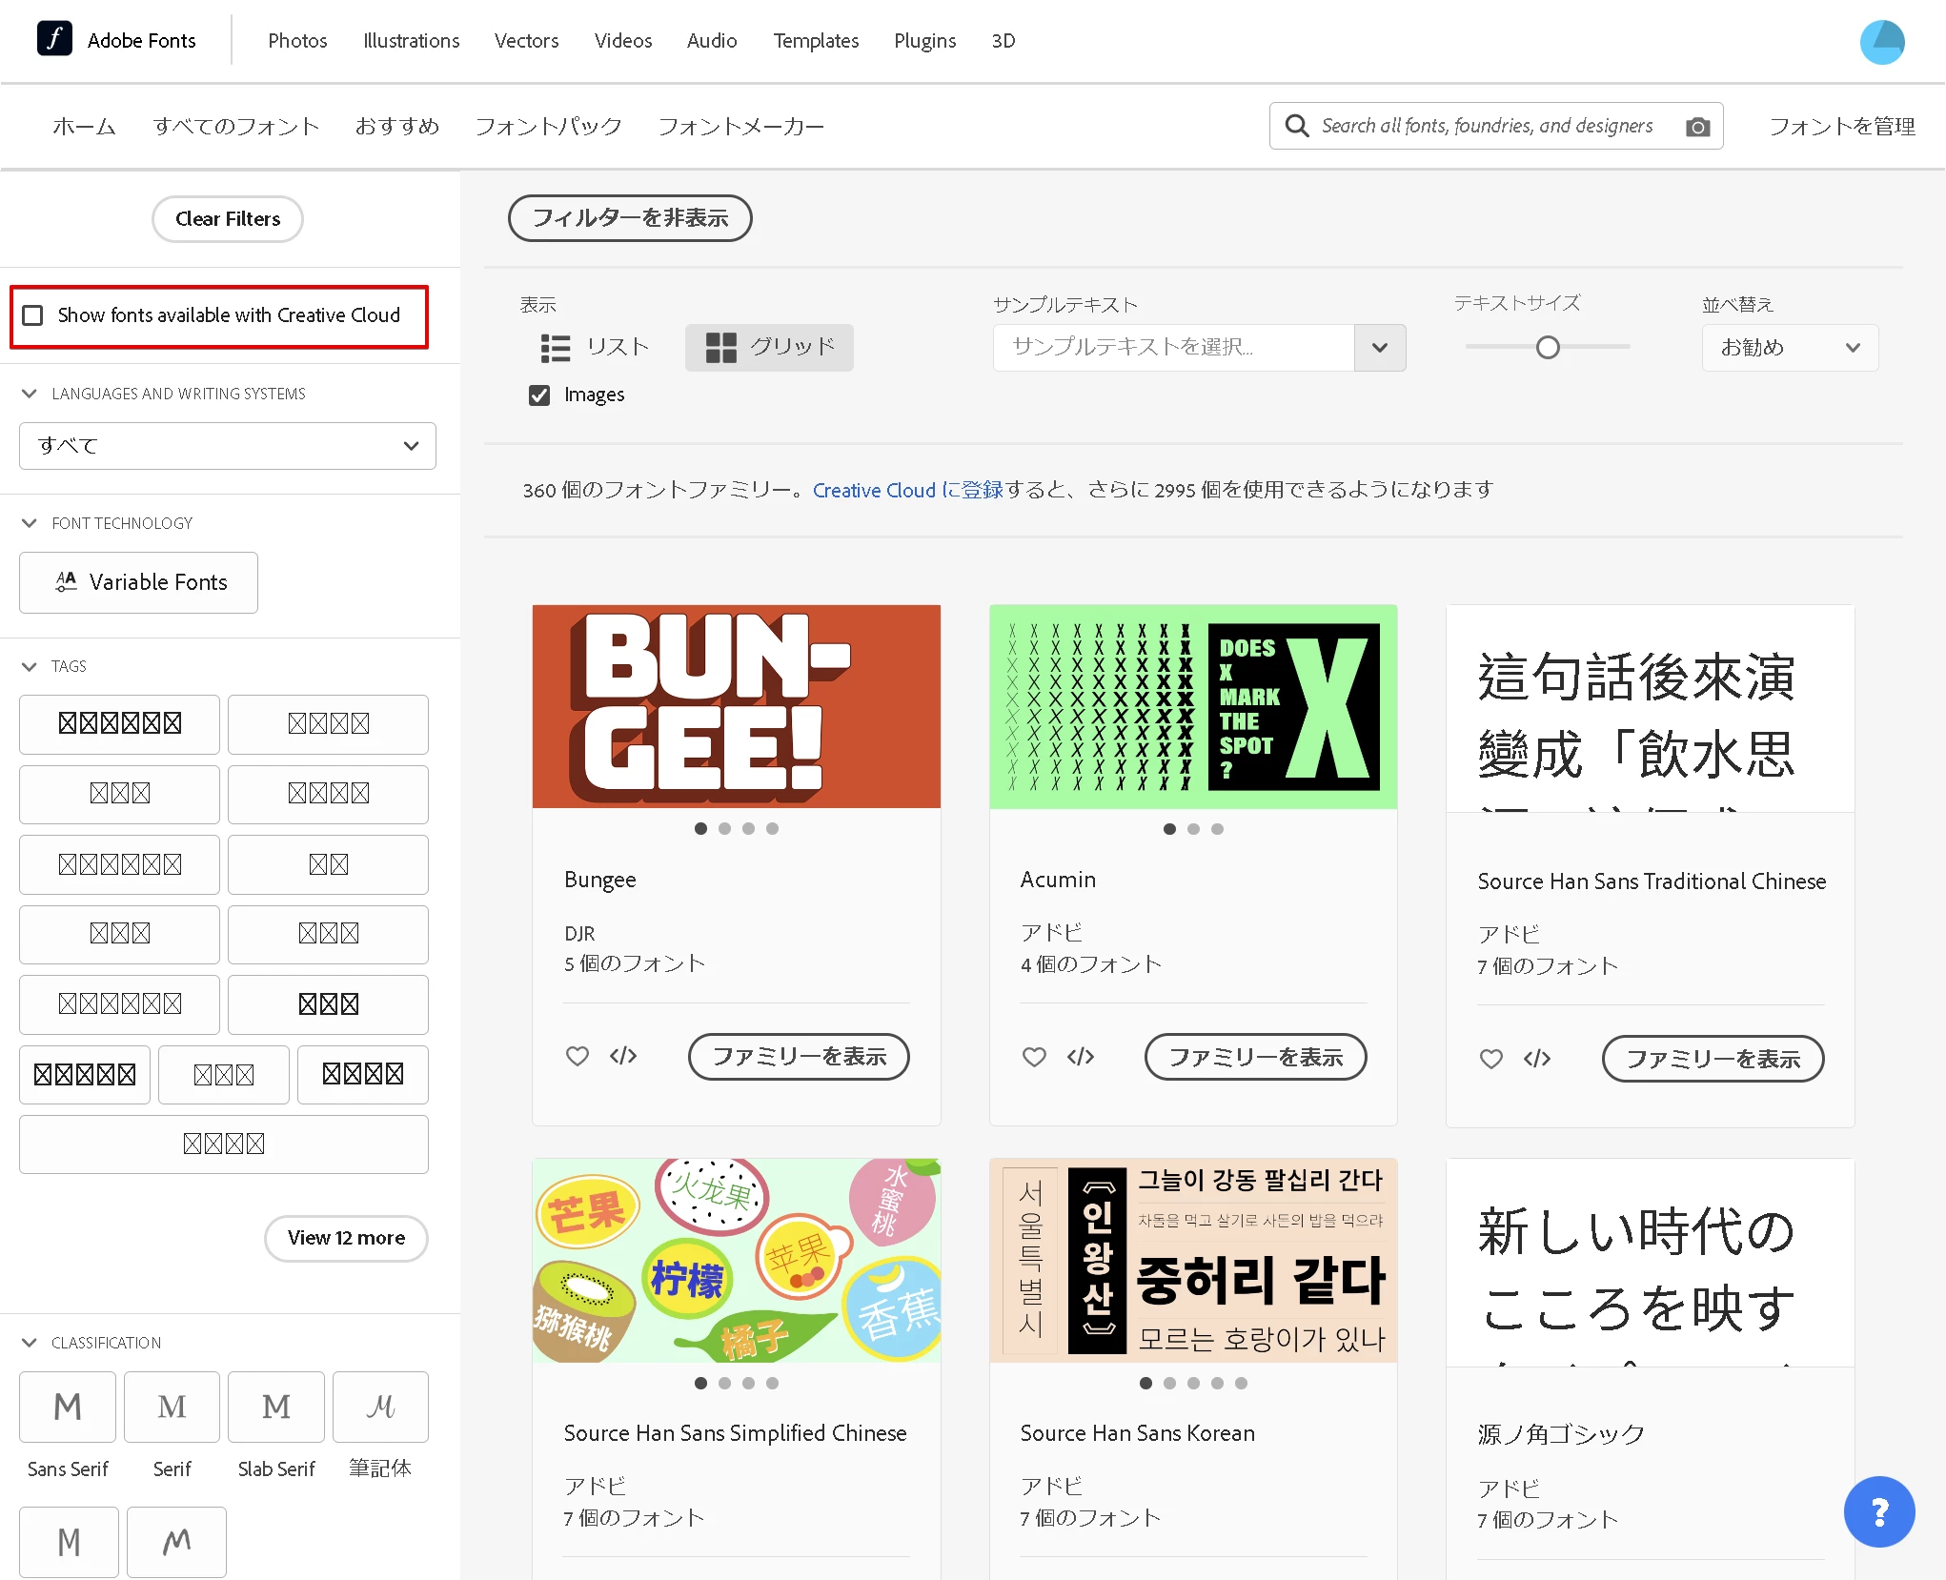Select Slab Serif classification icon

(276, 1407)
